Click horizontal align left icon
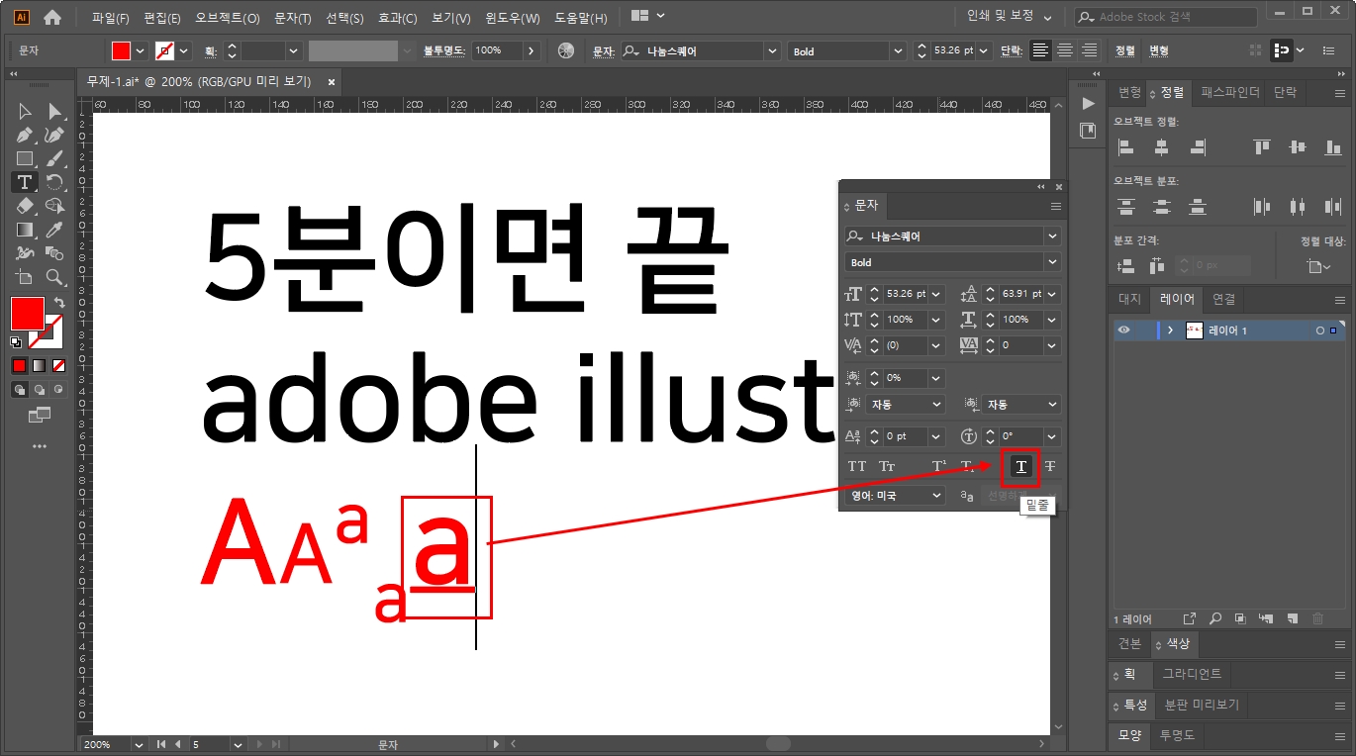 click(1125, 147)
